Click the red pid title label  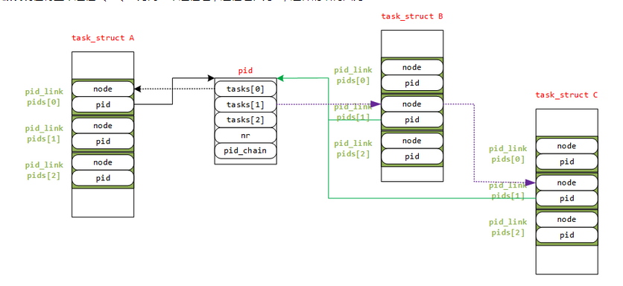[x=245, y=71]
